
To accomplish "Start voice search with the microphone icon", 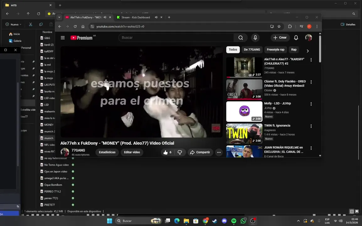I will pos(255,38).
